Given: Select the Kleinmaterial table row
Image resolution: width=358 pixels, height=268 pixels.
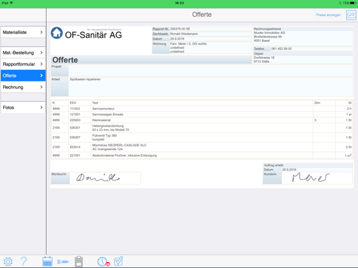Looking at the screenshot, I should 202,120.
